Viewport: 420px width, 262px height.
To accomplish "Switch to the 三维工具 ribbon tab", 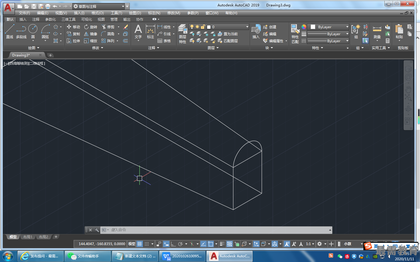I will (69, 20).
